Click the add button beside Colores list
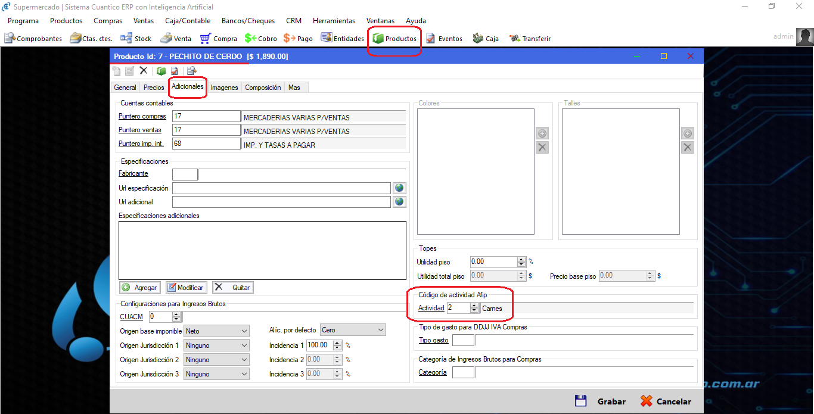 click(x=542, y=133)
